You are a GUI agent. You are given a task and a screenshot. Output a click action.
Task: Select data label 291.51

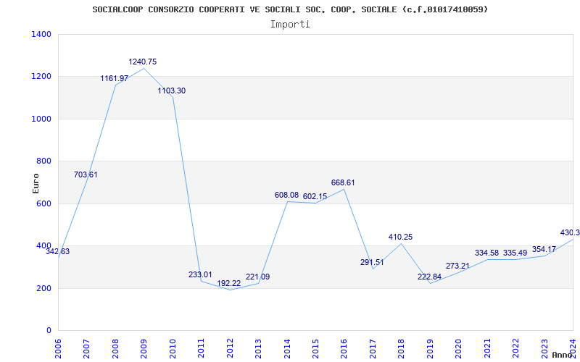point(372,262)
